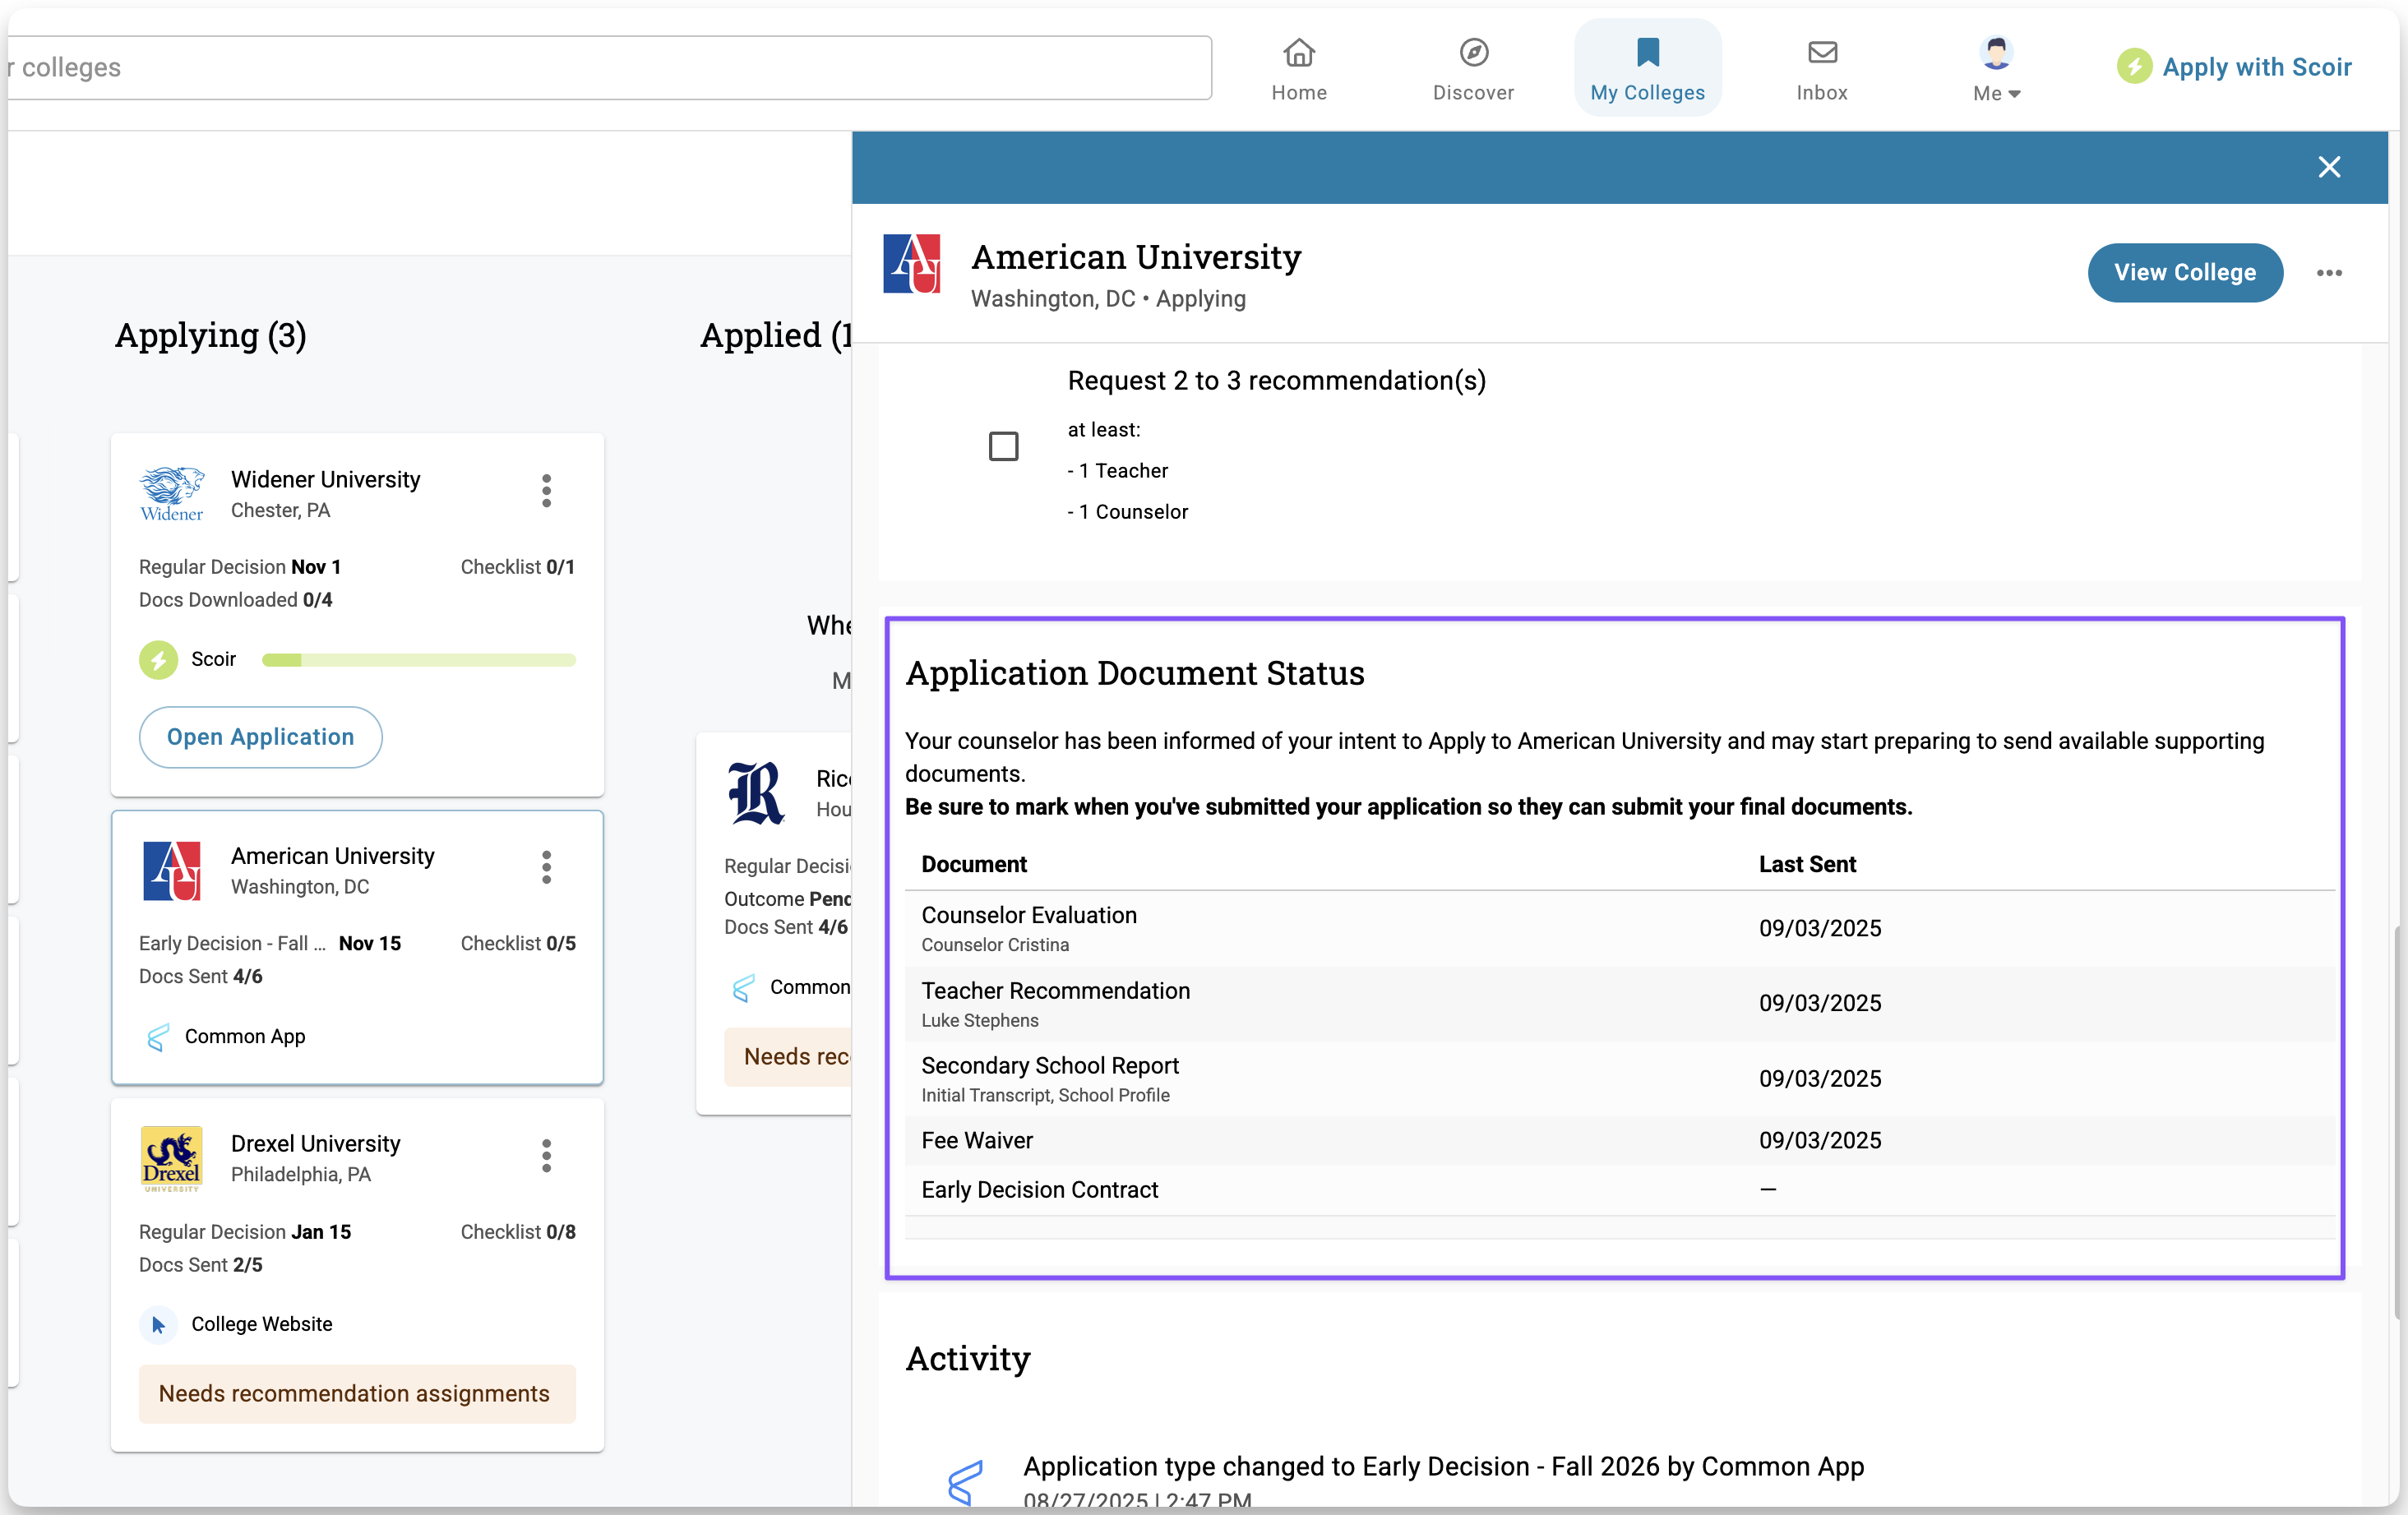Select the Secondary School Report row
Screen dimensions: 2408x1515
tap(1619, 1079)
